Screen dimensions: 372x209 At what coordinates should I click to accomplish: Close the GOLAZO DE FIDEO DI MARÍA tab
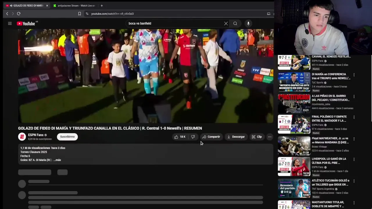pyautogui.click(x=47, y=6)
